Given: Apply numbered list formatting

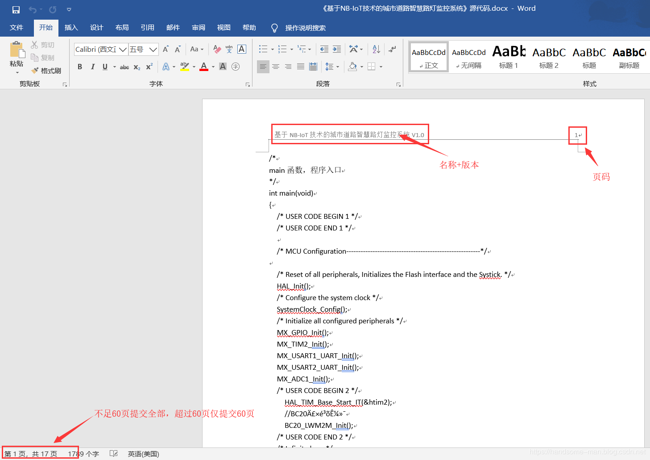Looking at the screenshot, I should [x=282, y=49].
